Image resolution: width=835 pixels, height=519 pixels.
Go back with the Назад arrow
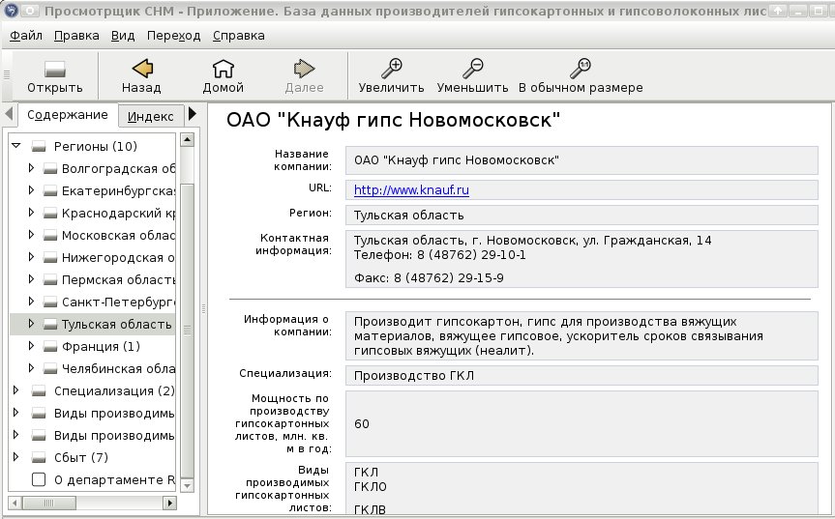(141, 69)
